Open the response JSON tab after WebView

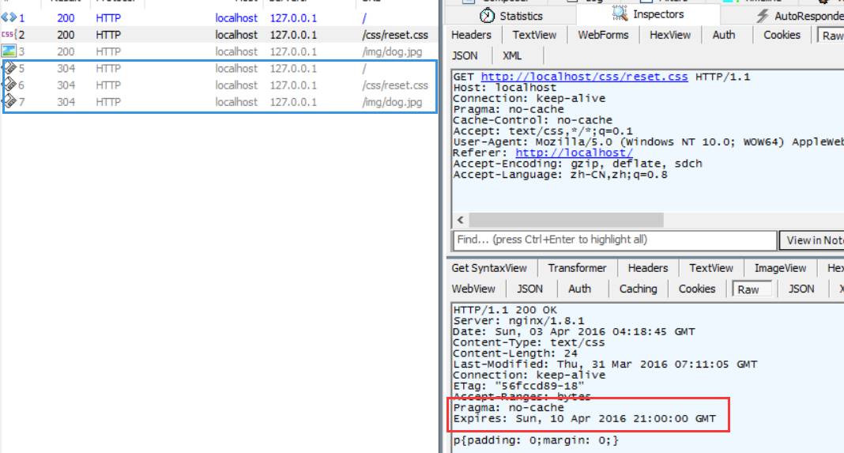tap(529, 289)
